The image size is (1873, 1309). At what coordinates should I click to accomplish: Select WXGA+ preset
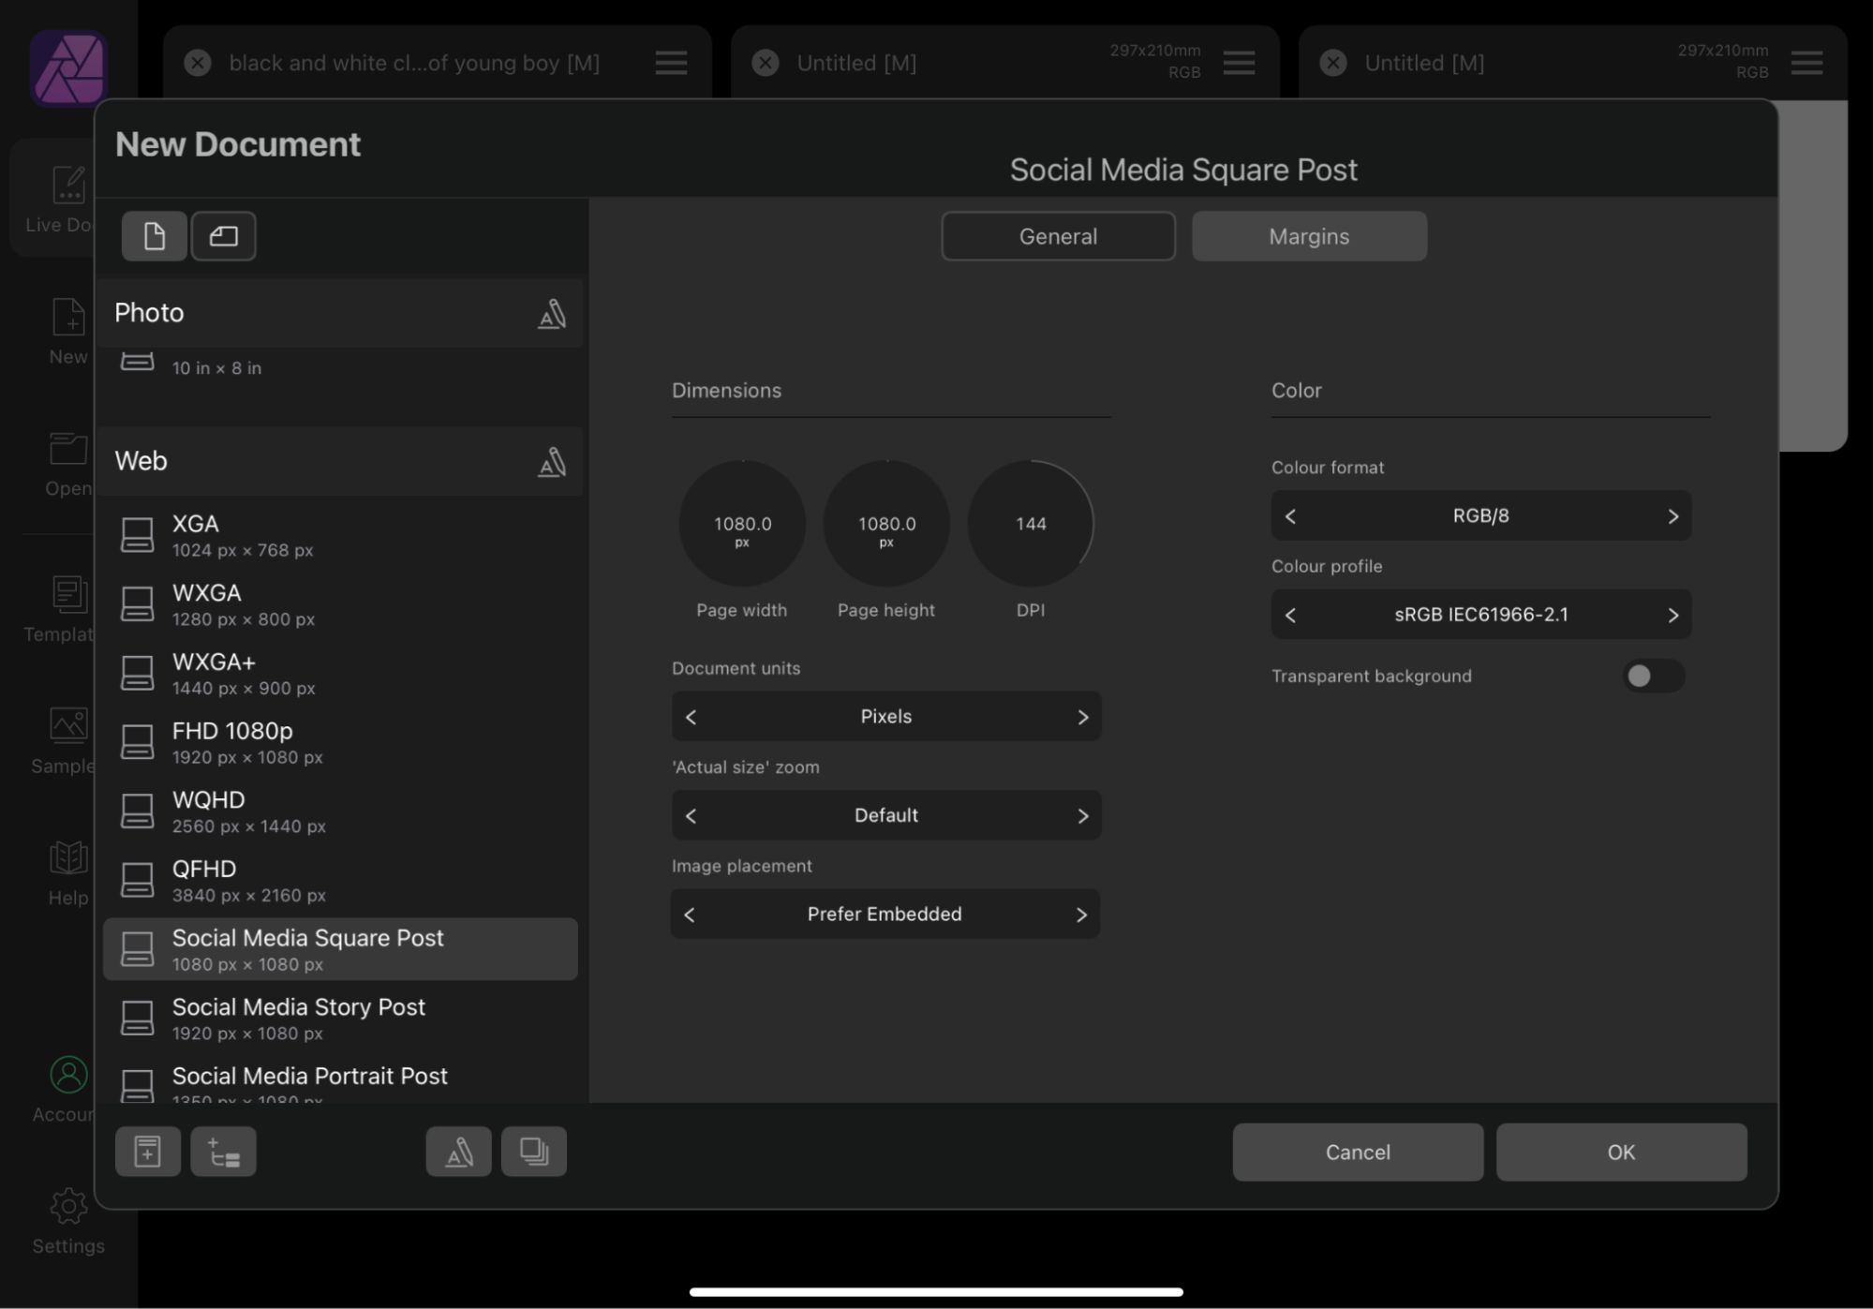[340, 674]
